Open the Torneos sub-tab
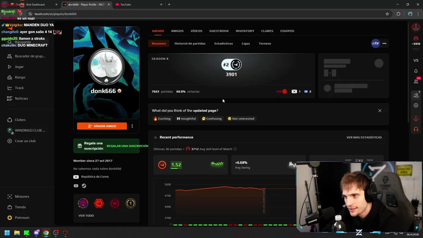Image resolution: width=423 pixels, height=238 pixels. (x=265, y=43)
